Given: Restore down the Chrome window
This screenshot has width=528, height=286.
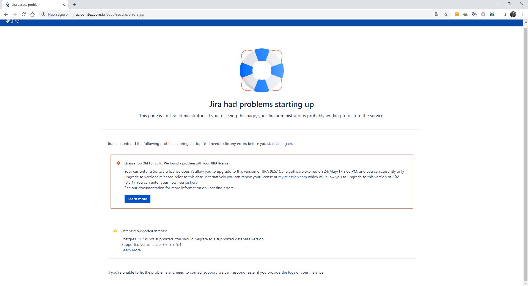Looking at the screenshot, I should (509, 4).
